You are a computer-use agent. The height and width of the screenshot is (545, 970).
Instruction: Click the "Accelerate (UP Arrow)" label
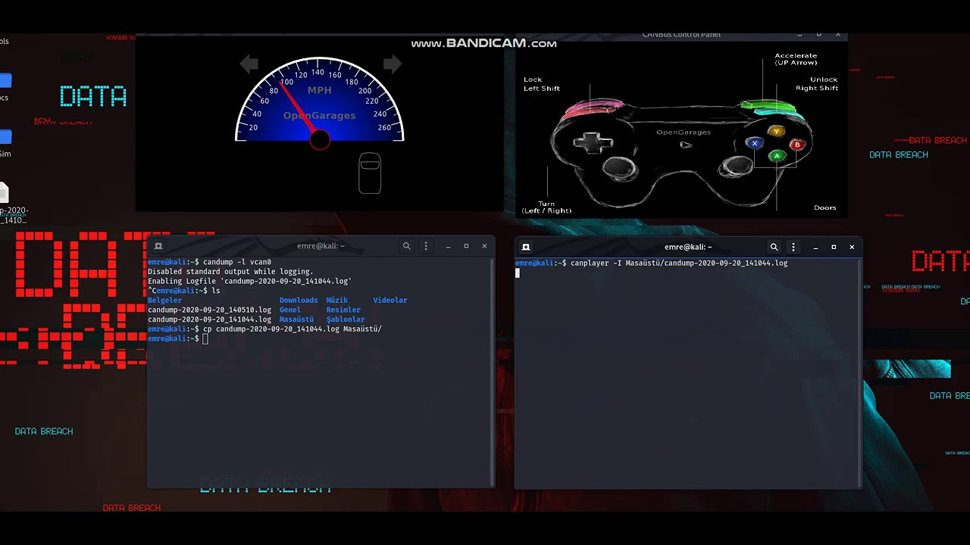coord(796,59)
